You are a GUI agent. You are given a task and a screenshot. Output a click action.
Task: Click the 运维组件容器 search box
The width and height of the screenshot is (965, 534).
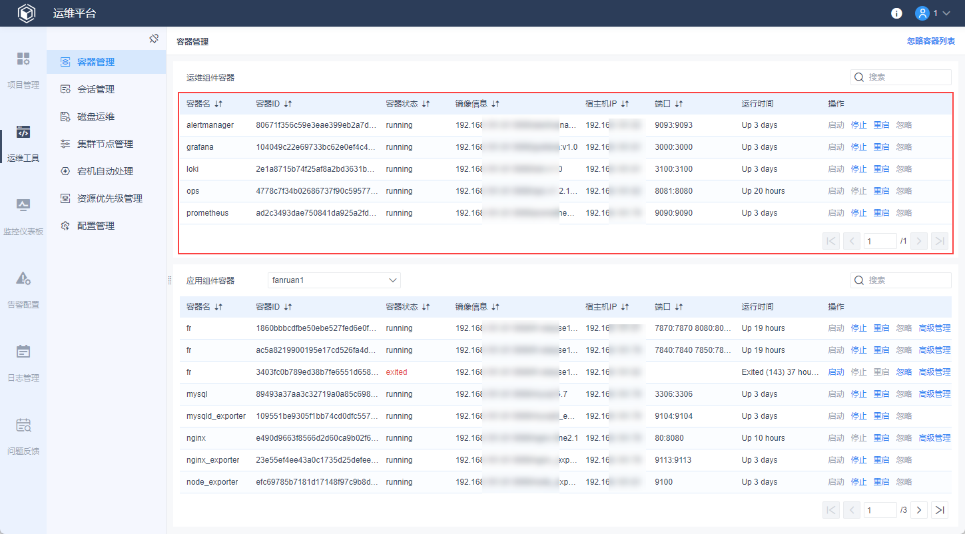(907, 77)
